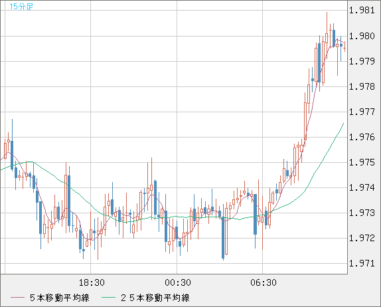Click the 1.976 price axis label
Viewport: 381px width, 307px height.
pyautogui.click(x=362, y=137)
